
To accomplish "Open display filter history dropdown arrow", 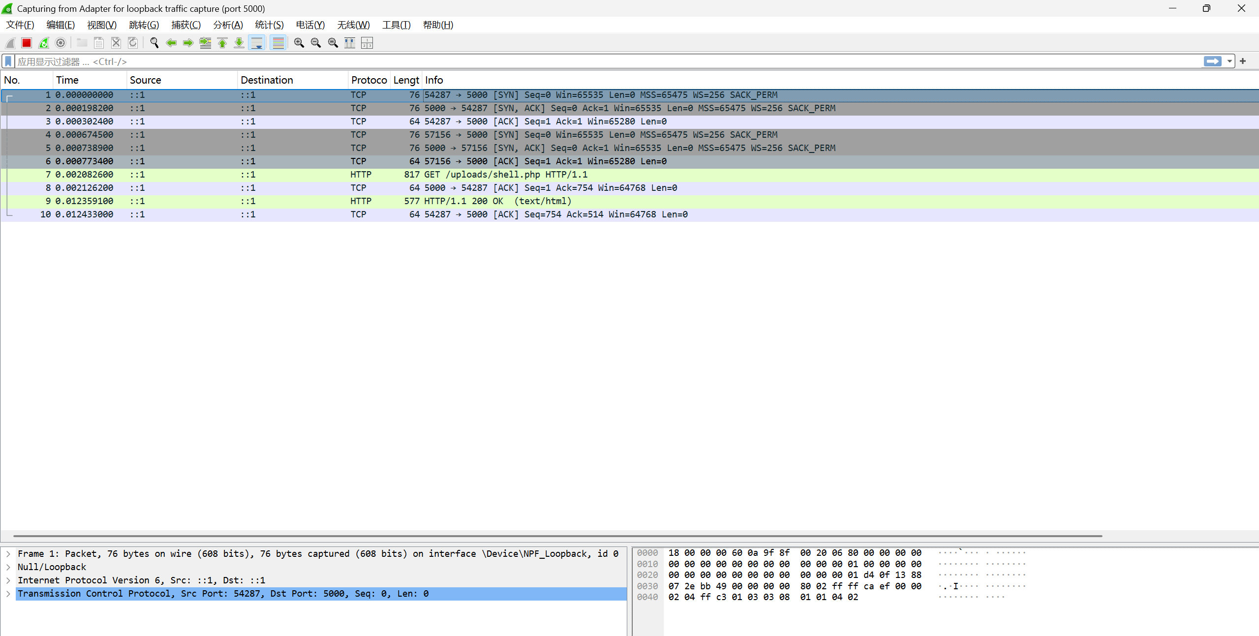I will click(x=1229, y=61).
